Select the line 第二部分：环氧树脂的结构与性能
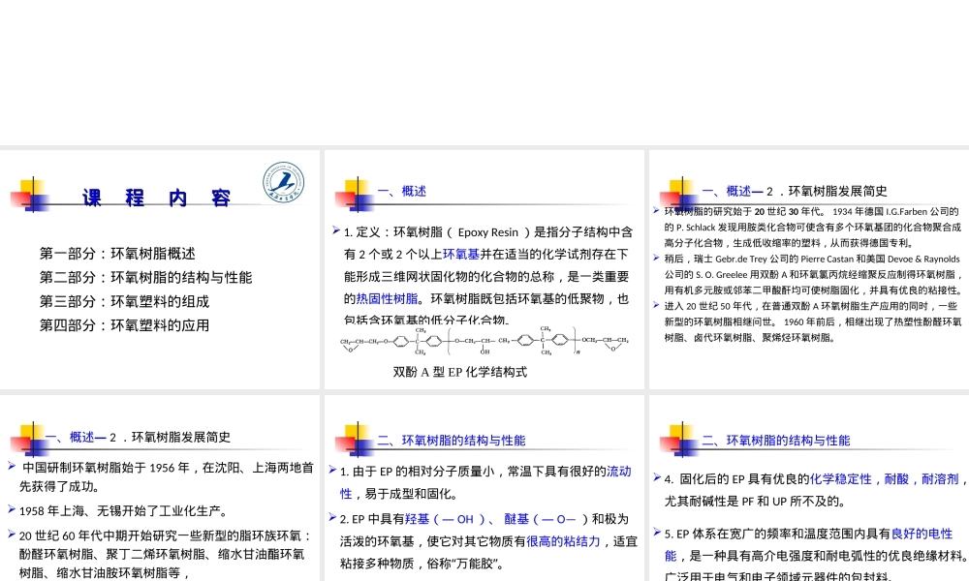The width and height of the screenshot is (969, 581). [x=146, y=277]
